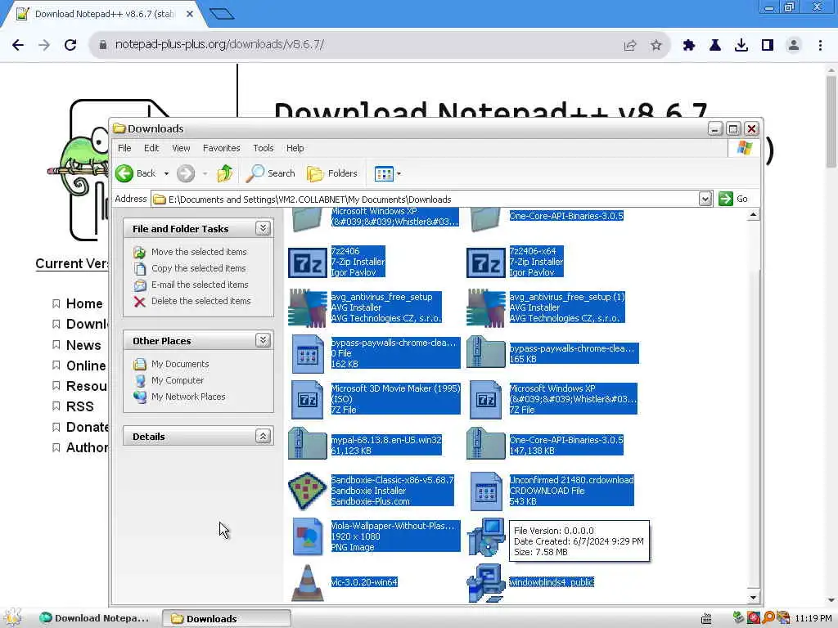Open the View menu in Downloads window
The height and width of the screenshot is (628, 838).
[x=181, y=148]
